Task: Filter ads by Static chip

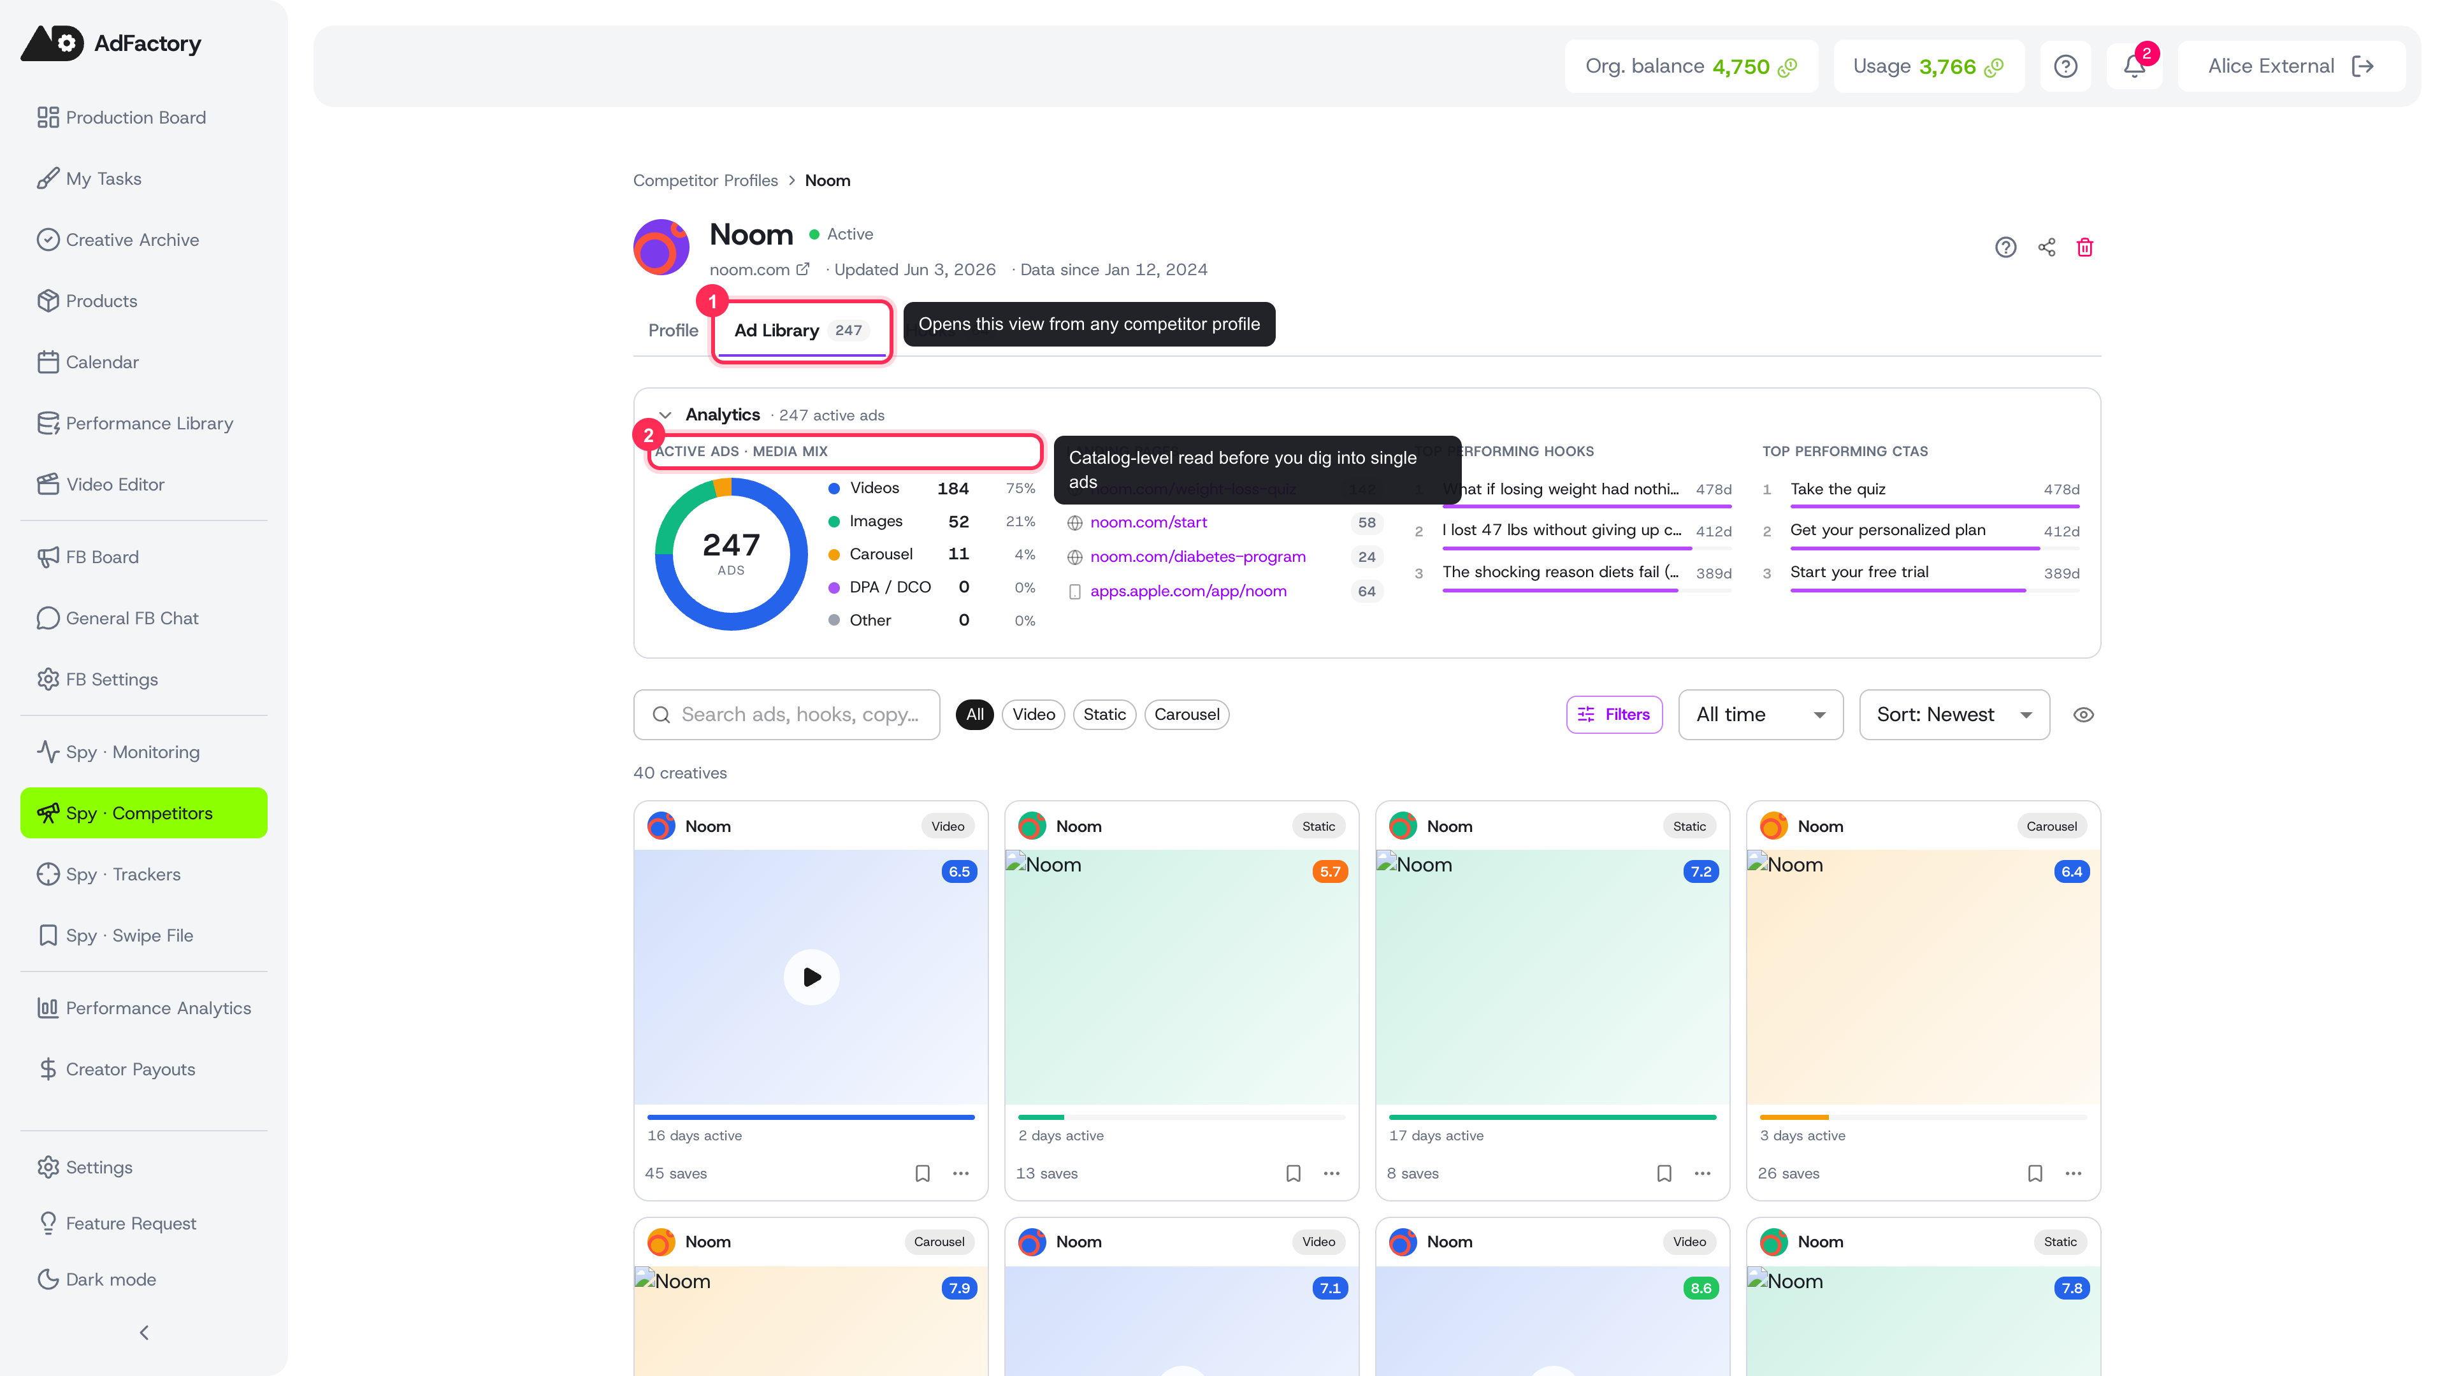Action: [1105, 715]
